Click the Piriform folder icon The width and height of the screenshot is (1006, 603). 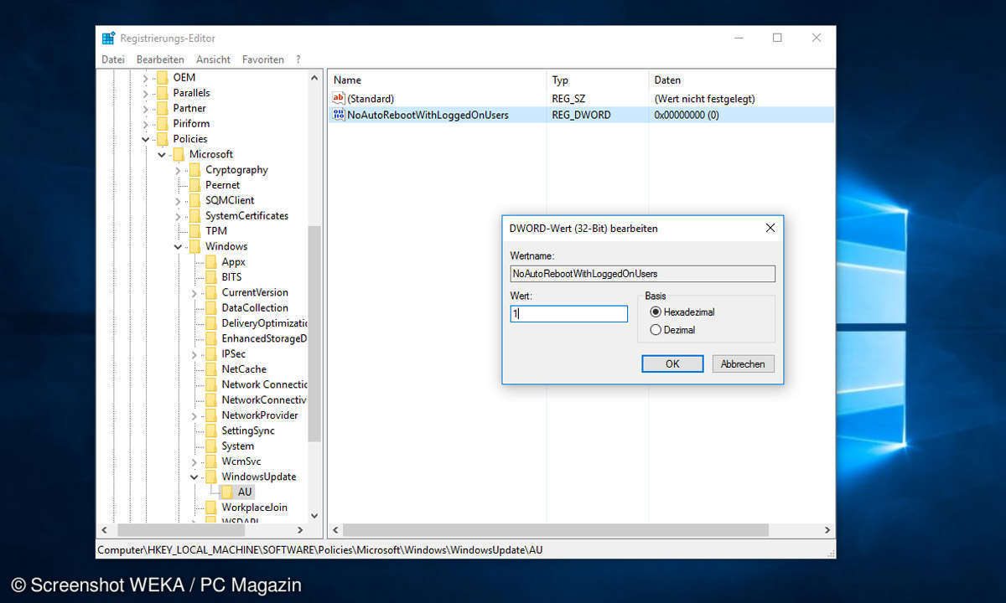click(x=163, y=123)
